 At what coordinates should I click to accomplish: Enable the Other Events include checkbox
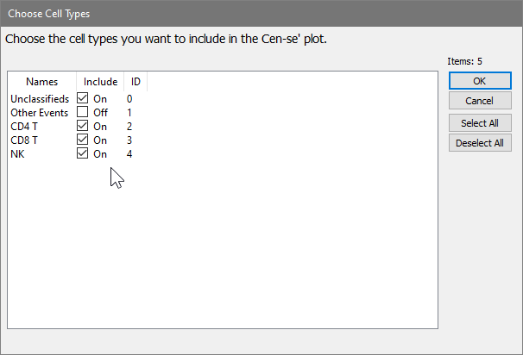coord(83,112)
